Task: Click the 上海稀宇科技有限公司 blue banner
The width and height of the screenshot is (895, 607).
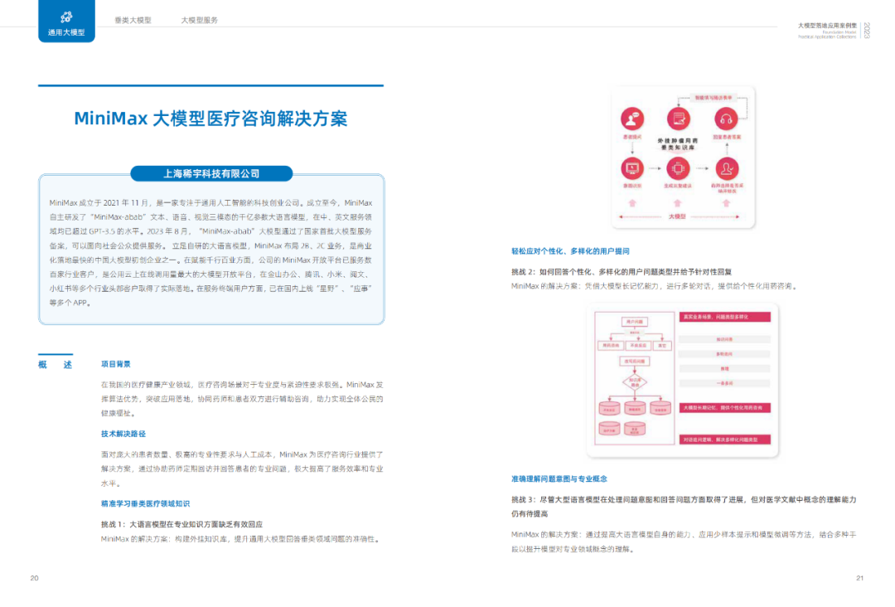Action: (x=211, y=173)
